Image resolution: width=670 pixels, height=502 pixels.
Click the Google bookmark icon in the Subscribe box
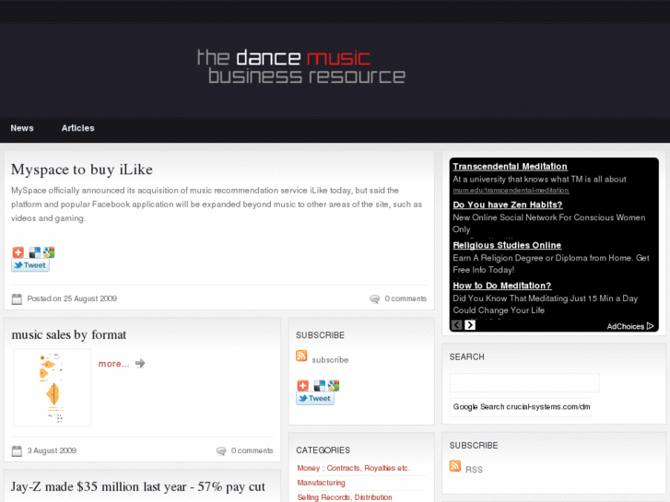point(334,386)
